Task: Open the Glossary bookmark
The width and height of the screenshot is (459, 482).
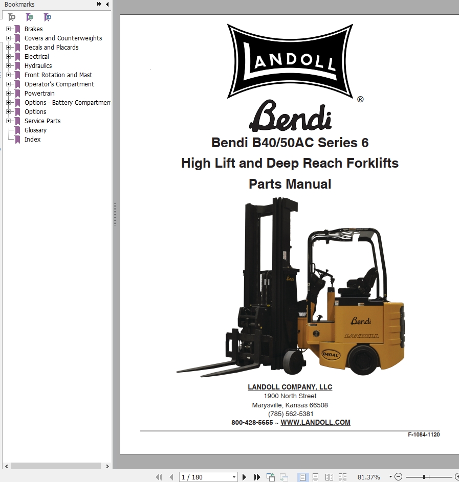Action: pyautogui.click(x=35, y=130)
